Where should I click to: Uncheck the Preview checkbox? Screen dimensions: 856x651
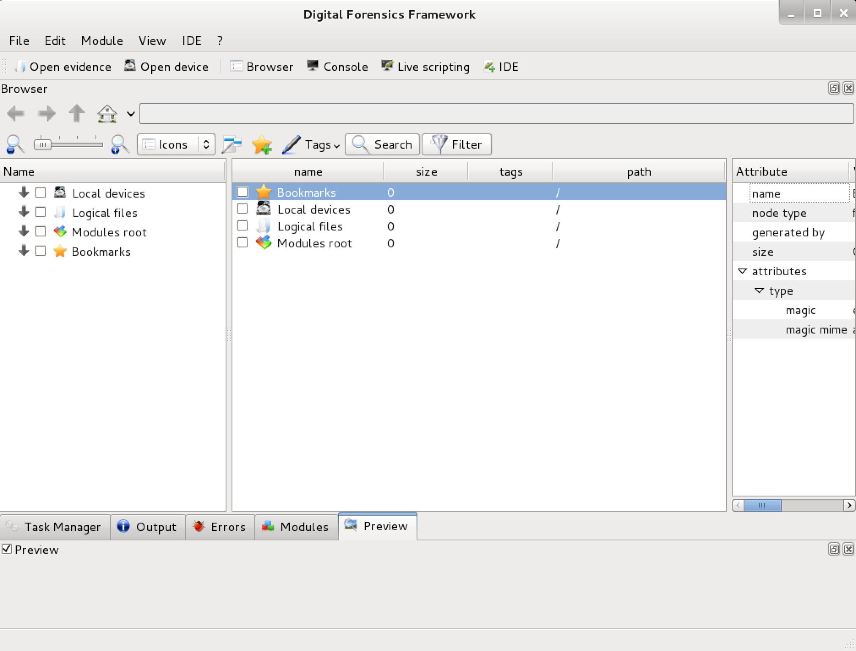(x=7, y=549)
